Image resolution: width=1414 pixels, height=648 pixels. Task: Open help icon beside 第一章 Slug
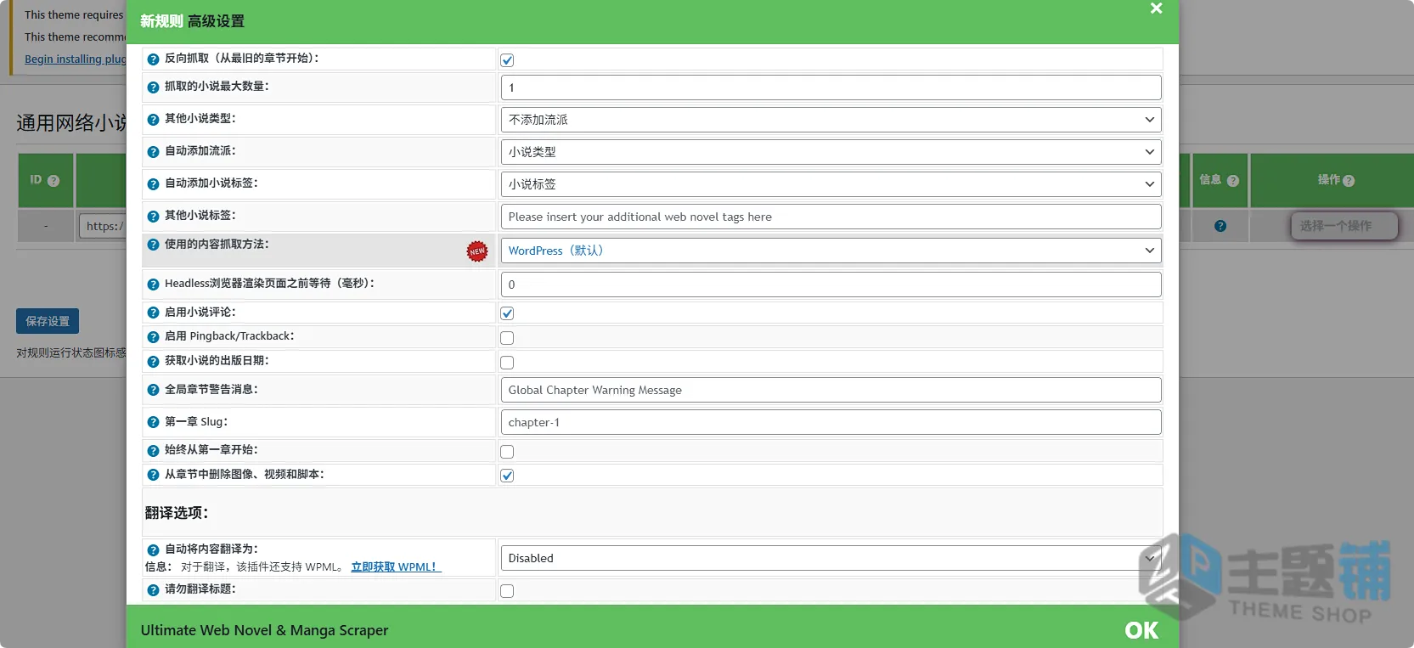153,422
